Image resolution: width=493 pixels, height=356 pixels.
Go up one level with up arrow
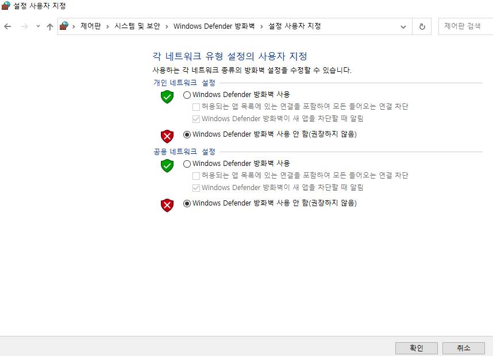click(49, 27)
